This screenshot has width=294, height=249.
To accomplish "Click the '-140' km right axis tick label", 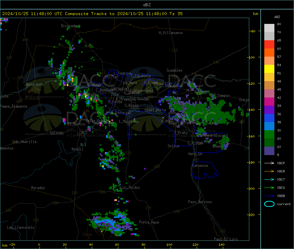I will [251, 110].
